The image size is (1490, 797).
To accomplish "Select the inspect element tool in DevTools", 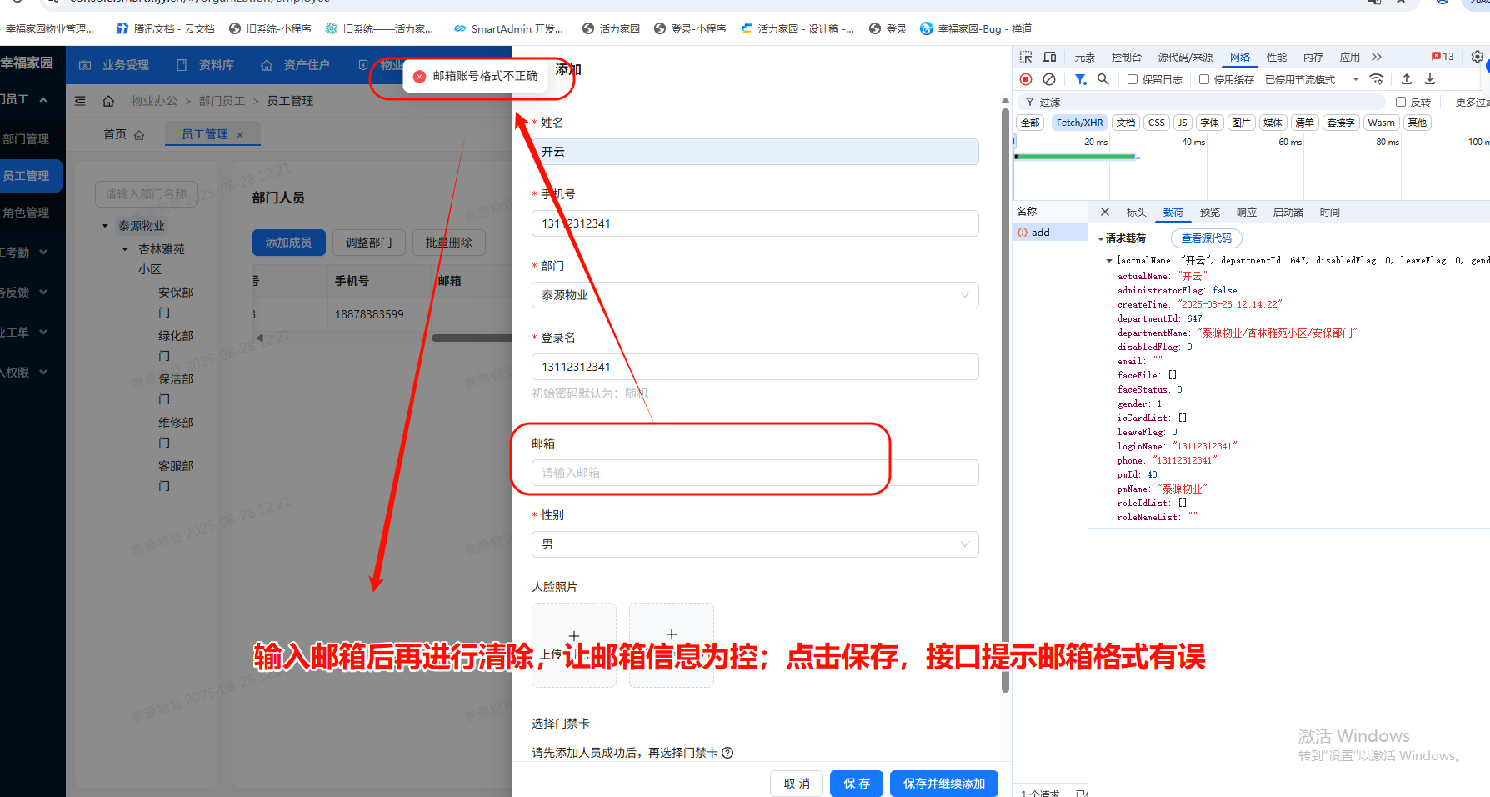I will click(1024, 57).
